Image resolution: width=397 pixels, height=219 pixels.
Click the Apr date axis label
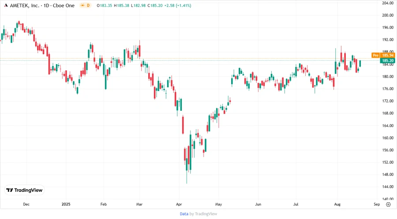pyautogui.click(x=179, y=204)
